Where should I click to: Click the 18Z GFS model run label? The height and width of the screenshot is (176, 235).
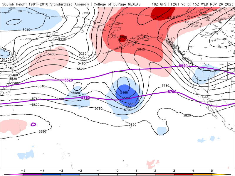[159, 4]
